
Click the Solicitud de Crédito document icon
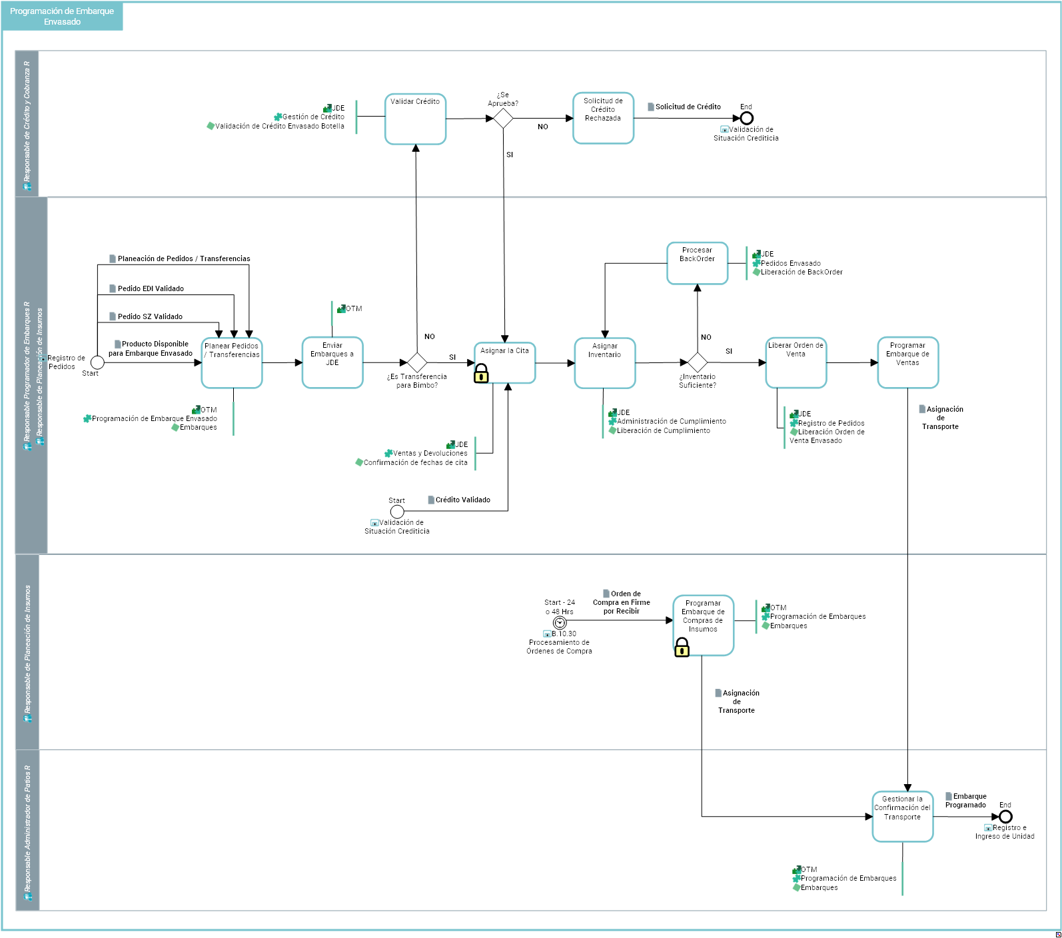pyautogui.click(x=651, y=107)
